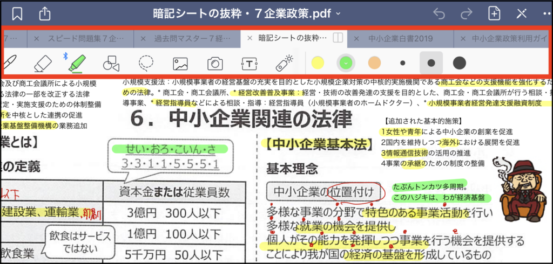Activate the Laser pointer tool
This screenshot has width=553, height=264.
[284, 63]
